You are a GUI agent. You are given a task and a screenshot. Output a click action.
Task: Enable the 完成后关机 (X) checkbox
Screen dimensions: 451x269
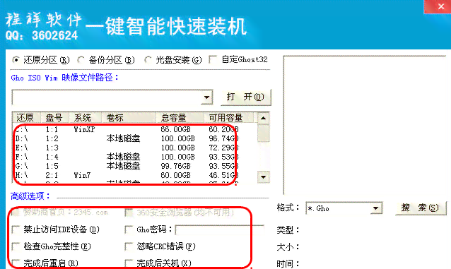pos(129,263)
